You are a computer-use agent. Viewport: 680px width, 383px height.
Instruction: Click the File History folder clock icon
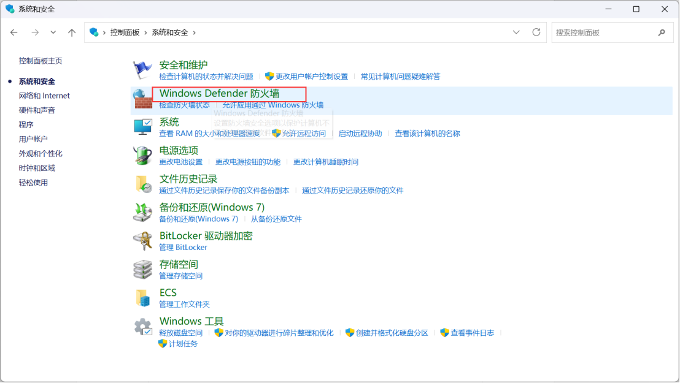point(143,184)
